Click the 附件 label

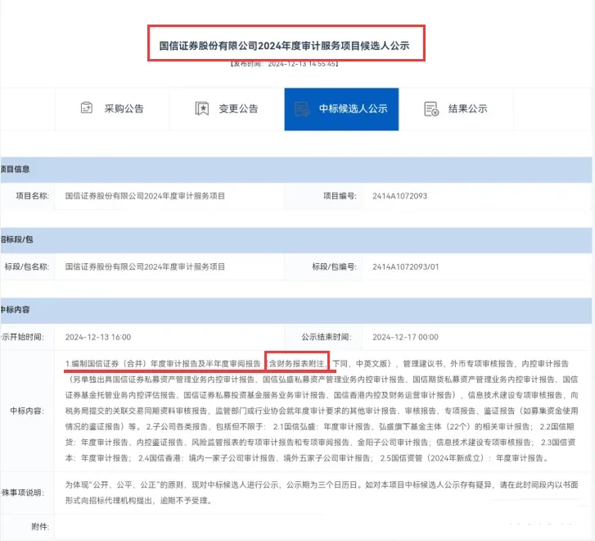40,527
